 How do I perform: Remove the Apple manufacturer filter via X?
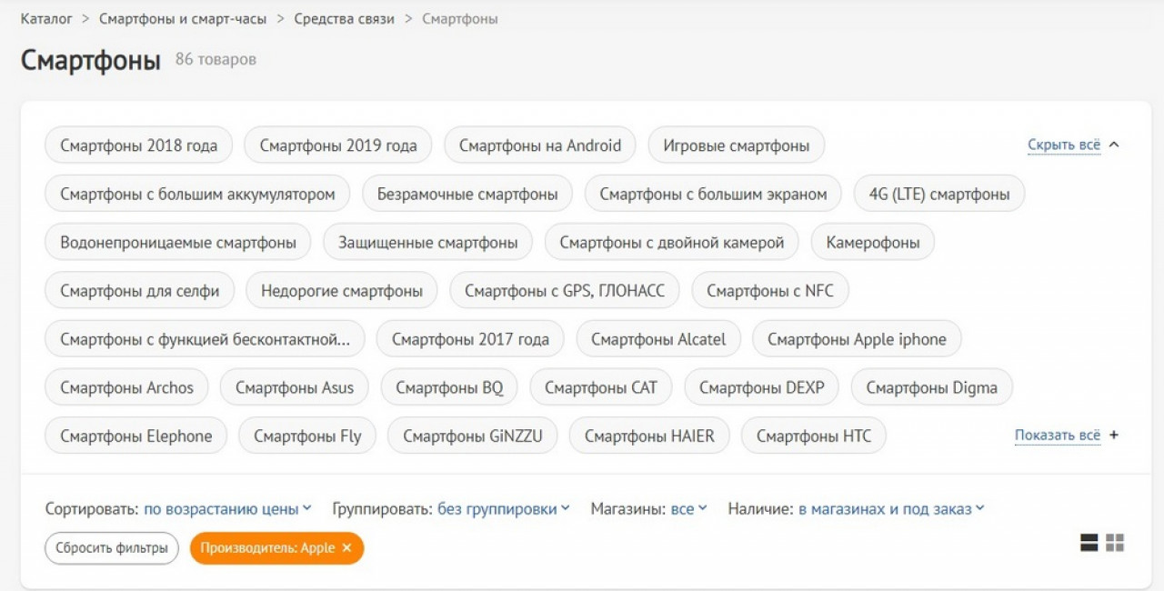point(346,548)
